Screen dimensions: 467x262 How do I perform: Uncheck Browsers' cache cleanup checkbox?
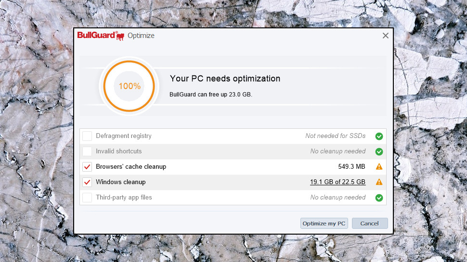[87, 167]
